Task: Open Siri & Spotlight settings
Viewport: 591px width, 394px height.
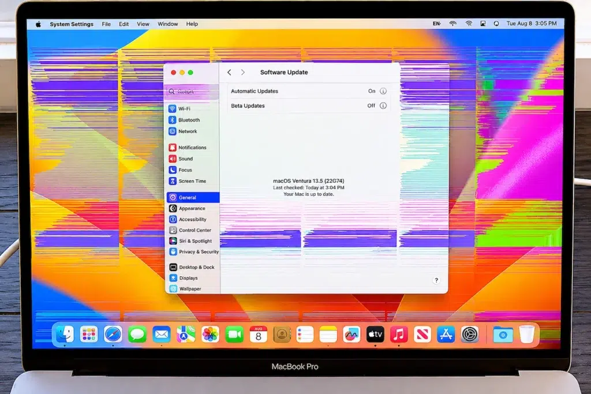Action: click(193, 241)
